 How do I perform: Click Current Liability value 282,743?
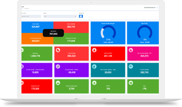tap(144, 72)
